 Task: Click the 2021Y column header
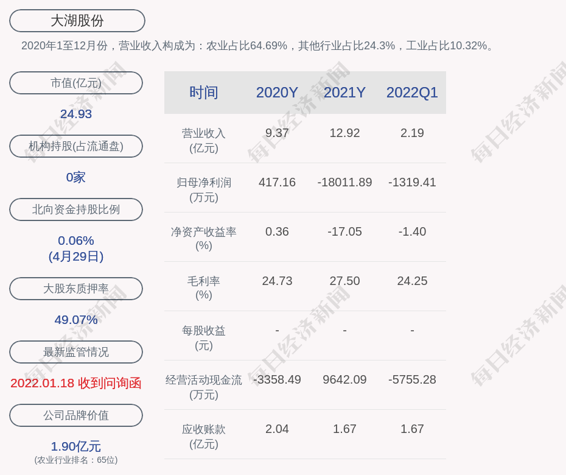click(x=344, y=93)
